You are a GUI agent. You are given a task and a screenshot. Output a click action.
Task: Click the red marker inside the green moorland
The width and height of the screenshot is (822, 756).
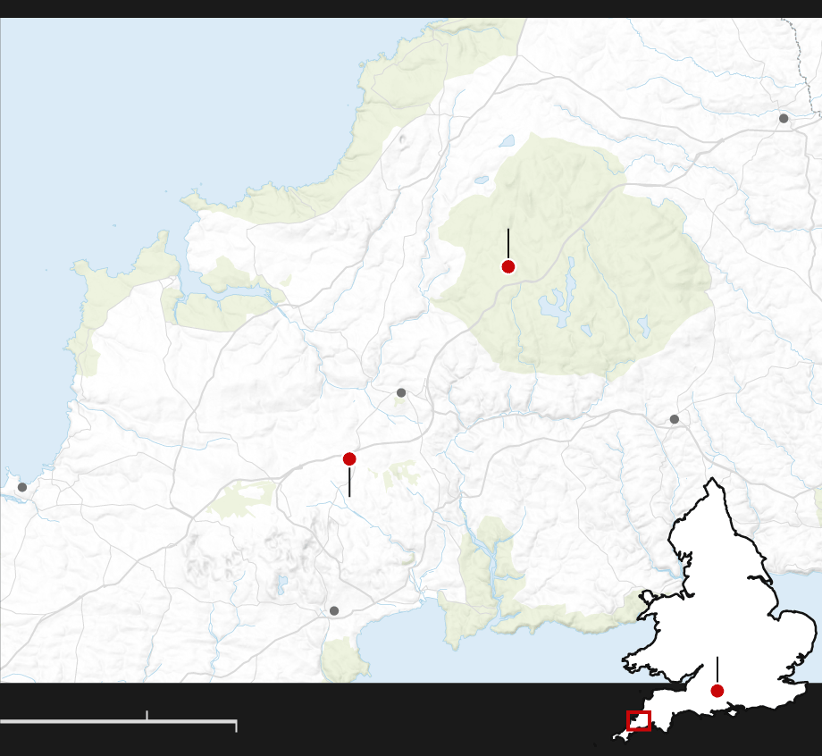508,266
